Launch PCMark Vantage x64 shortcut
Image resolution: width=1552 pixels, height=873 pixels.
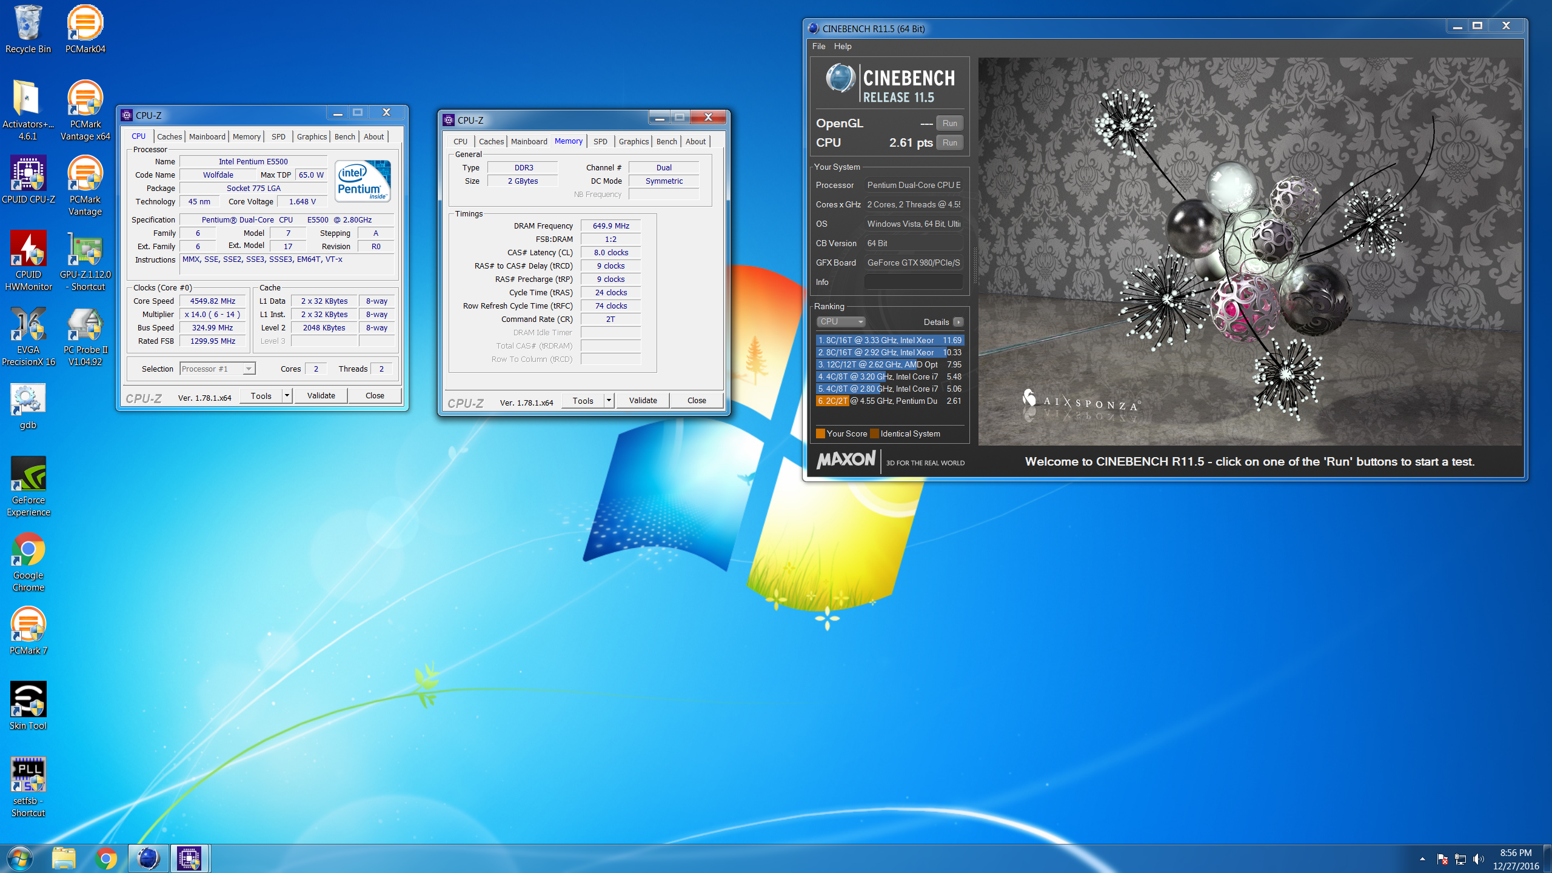click(x=85, y=110)
